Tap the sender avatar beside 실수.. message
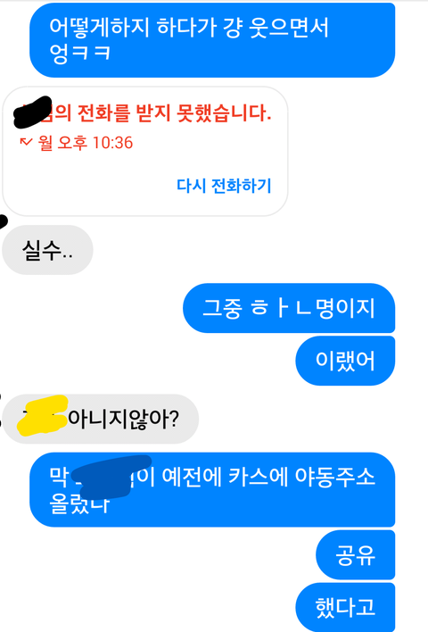 point(3,221)
